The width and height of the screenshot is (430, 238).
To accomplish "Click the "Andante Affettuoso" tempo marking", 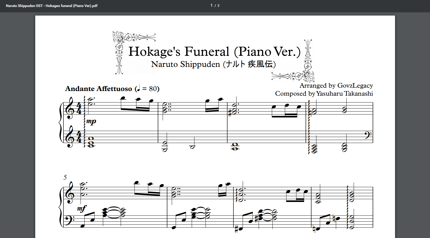I will (98, 89).
